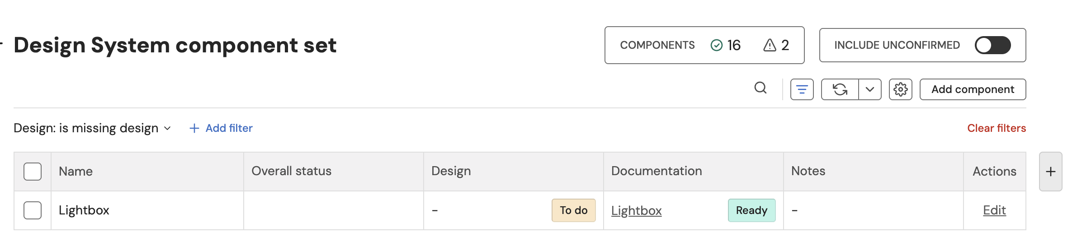Enable the Include Unconfirmed toggle
The width and height of the screenshot is (1077, 251).
992,45
